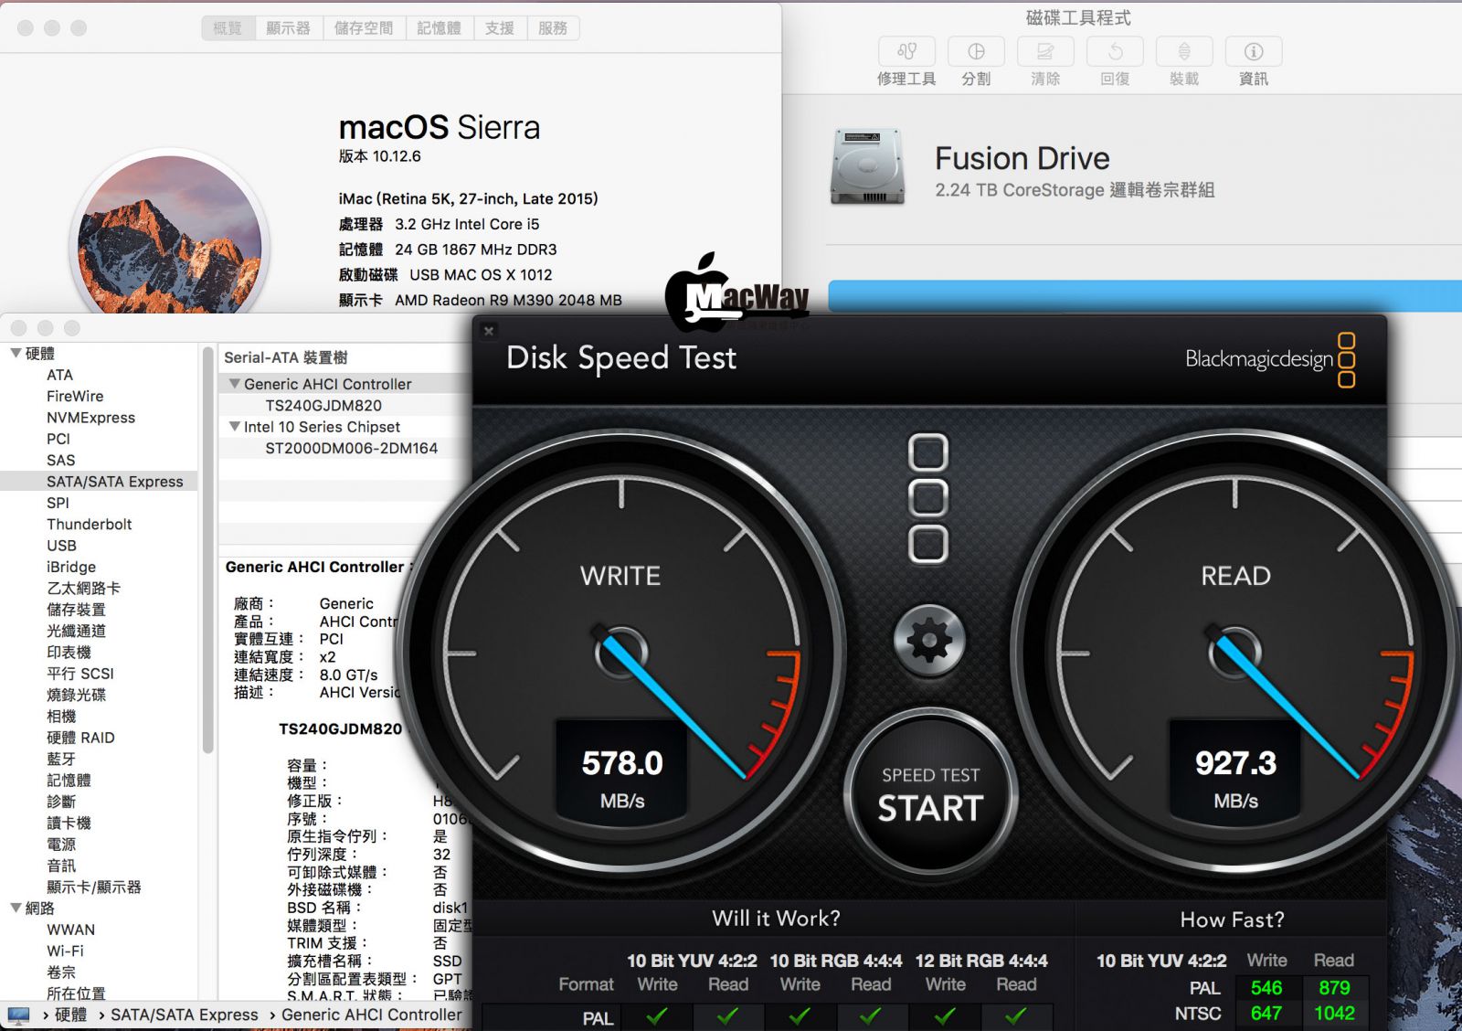Switch to the Displays tab in About This Mac
1462x1031 pixels.
[x=288, y=28]
